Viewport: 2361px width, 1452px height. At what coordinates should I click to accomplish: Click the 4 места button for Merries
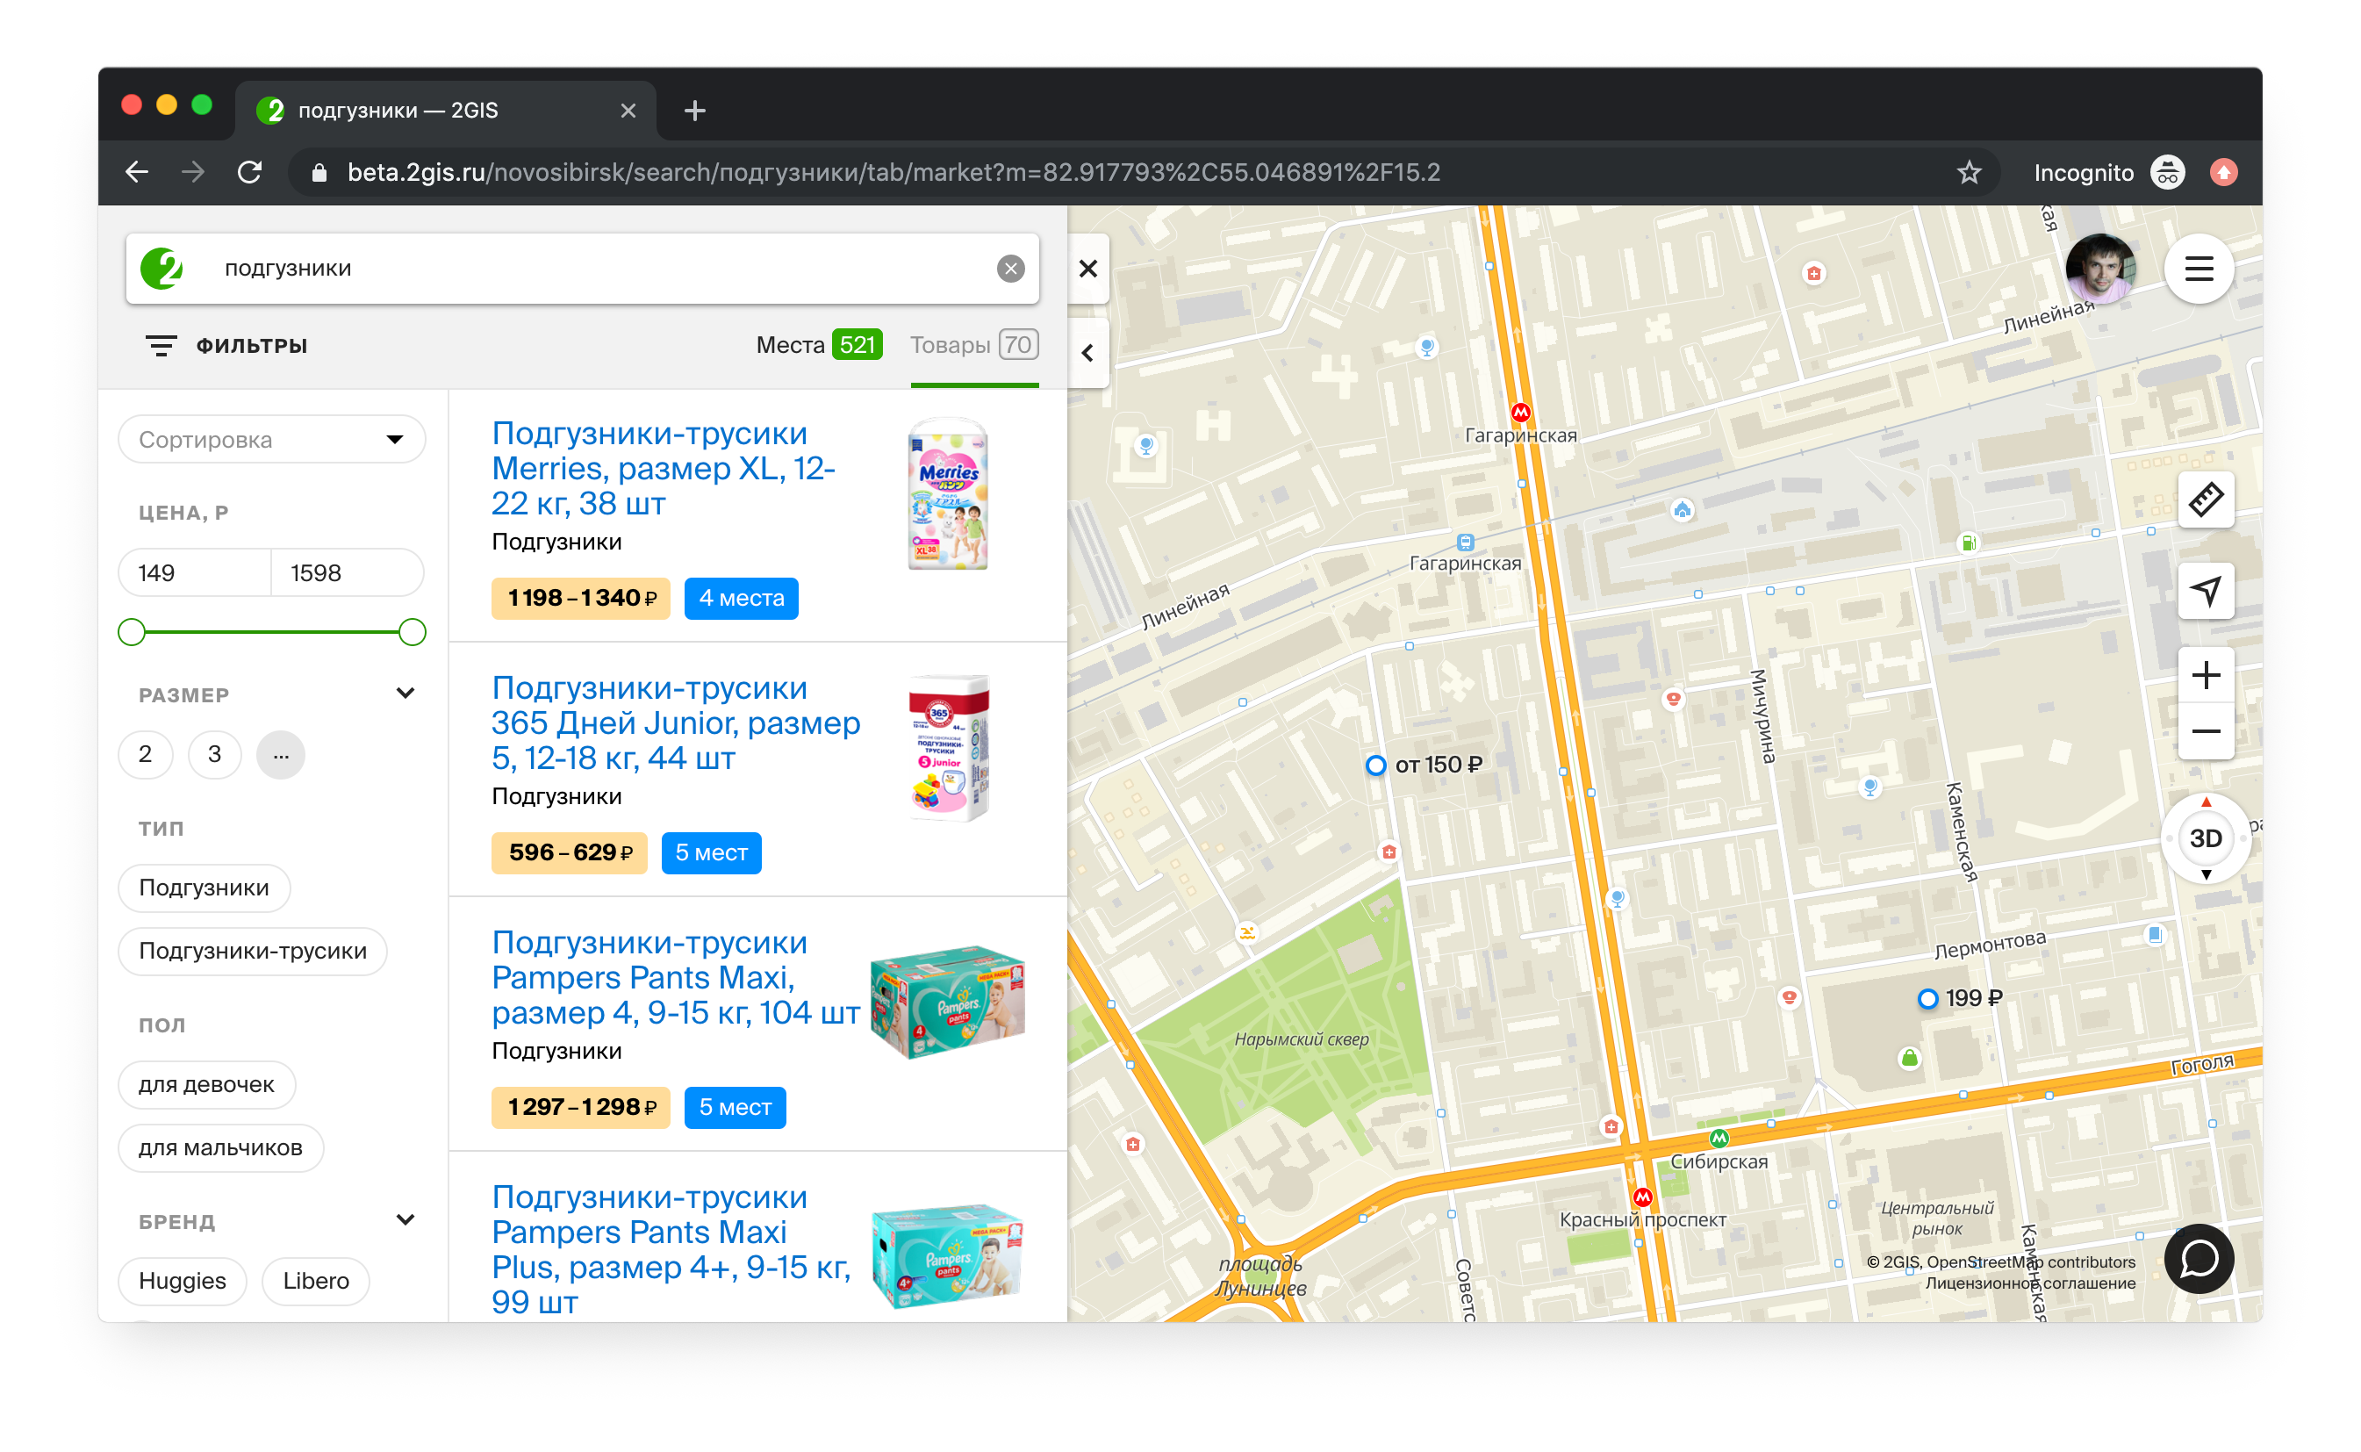pyautogui.click(x=742, y=599)
